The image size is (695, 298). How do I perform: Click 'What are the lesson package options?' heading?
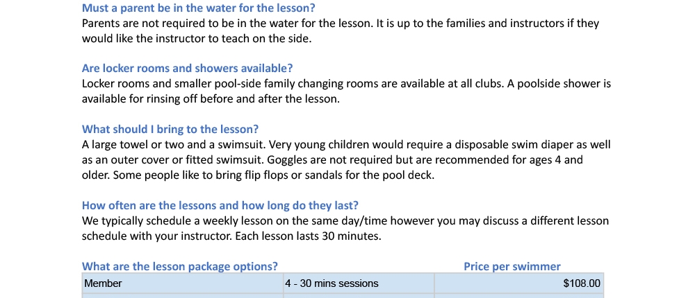pos(180,267)
